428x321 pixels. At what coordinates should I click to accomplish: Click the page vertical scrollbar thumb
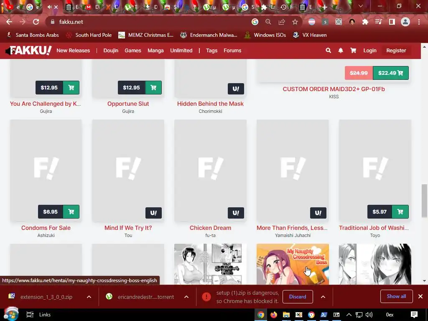pos(424,201)
